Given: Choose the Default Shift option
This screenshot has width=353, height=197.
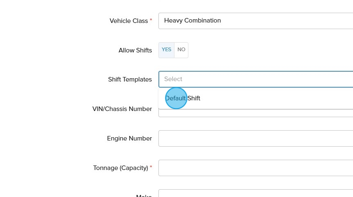Looking at the screenshot, I should coord(183,98).
